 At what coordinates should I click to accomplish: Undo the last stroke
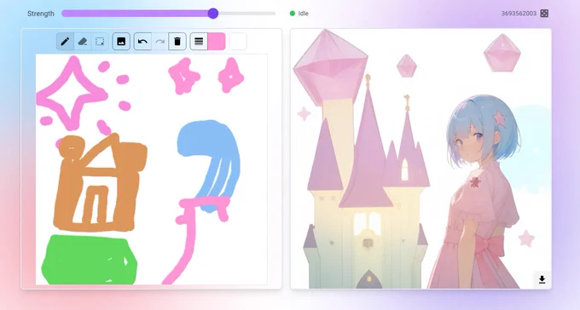pyautogui.click(x=142, y=42)
